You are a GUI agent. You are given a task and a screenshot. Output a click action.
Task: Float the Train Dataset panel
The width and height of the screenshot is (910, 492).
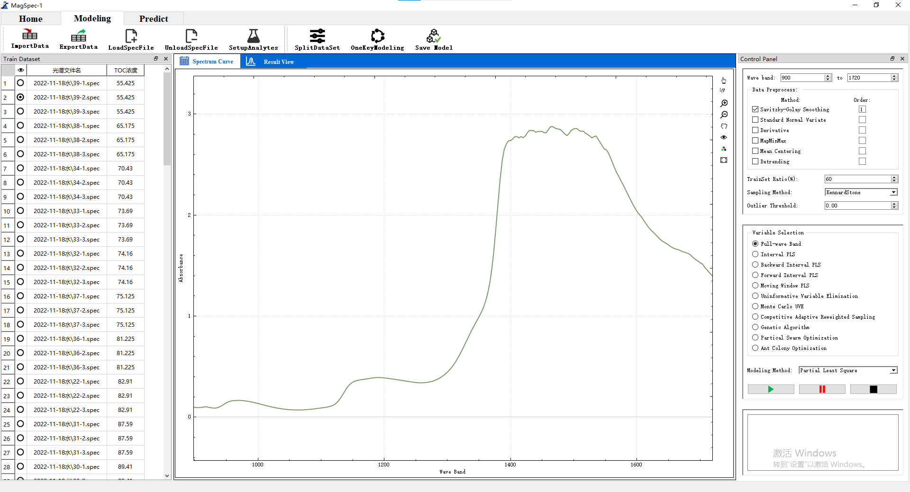[x=156, y=59]
